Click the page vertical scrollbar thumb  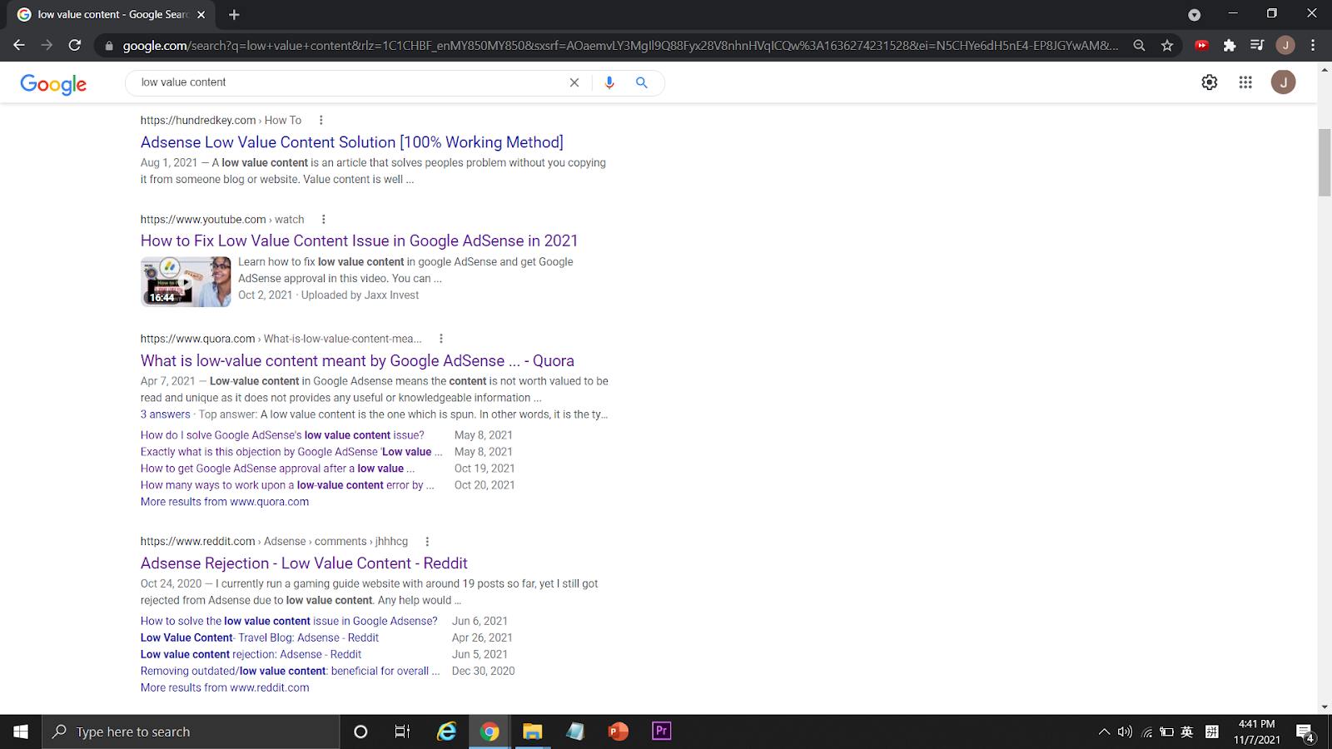[1325, 162]
